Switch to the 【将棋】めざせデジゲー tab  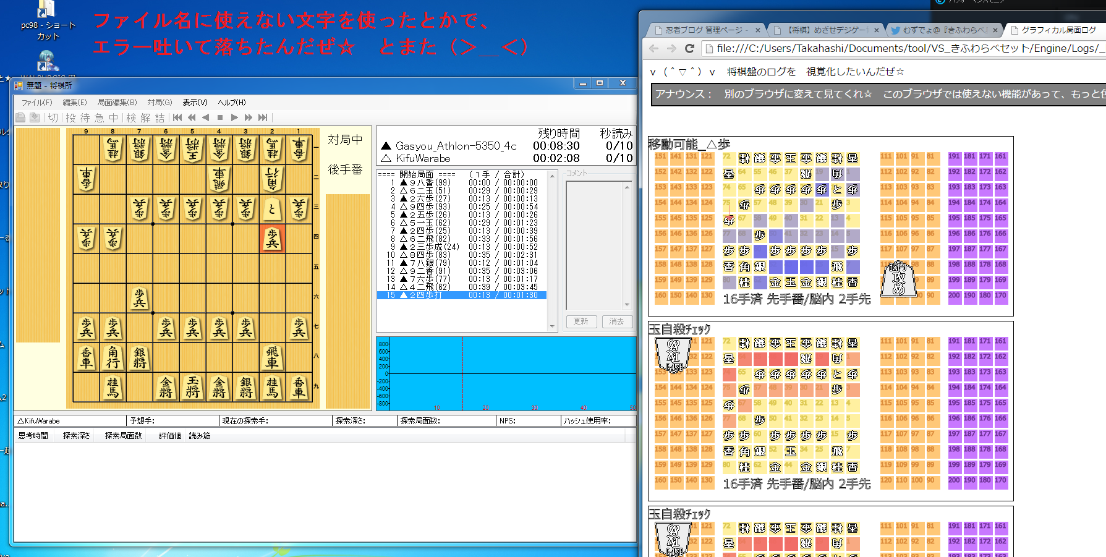pyautogui.click(x=826, y=30)
